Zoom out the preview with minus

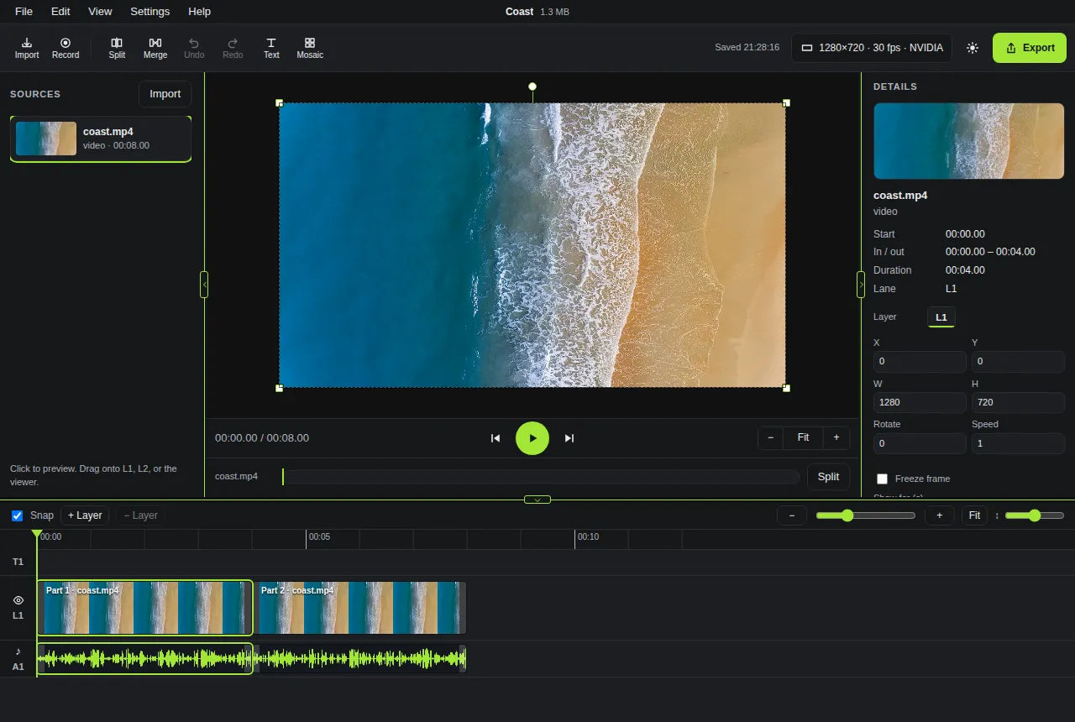(770, 437)
